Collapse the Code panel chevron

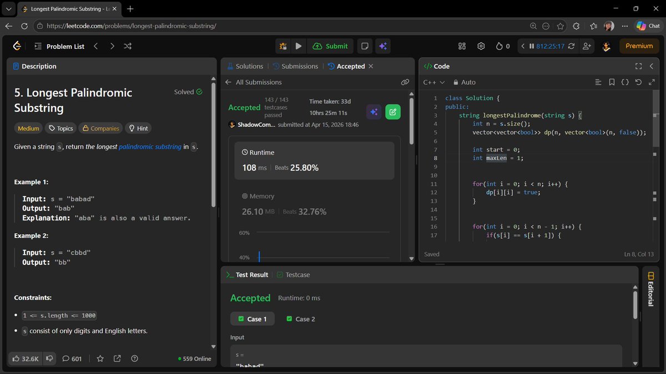652,66
